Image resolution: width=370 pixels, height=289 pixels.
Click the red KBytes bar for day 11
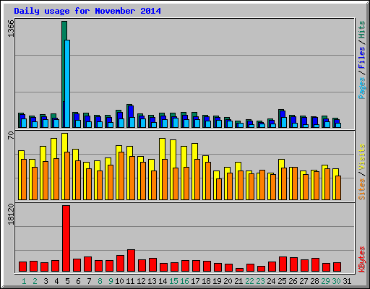click(x=131, y=261)
